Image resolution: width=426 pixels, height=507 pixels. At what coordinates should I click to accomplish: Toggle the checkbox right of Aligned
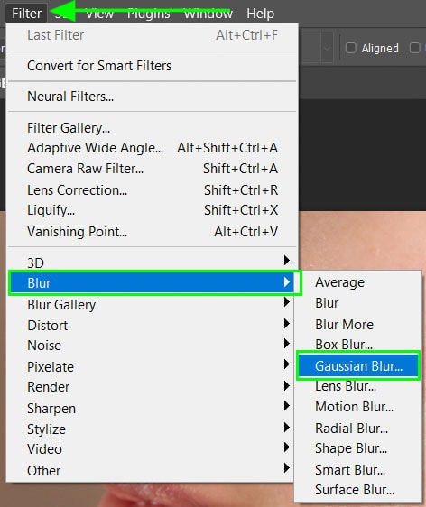click(414, 48)
